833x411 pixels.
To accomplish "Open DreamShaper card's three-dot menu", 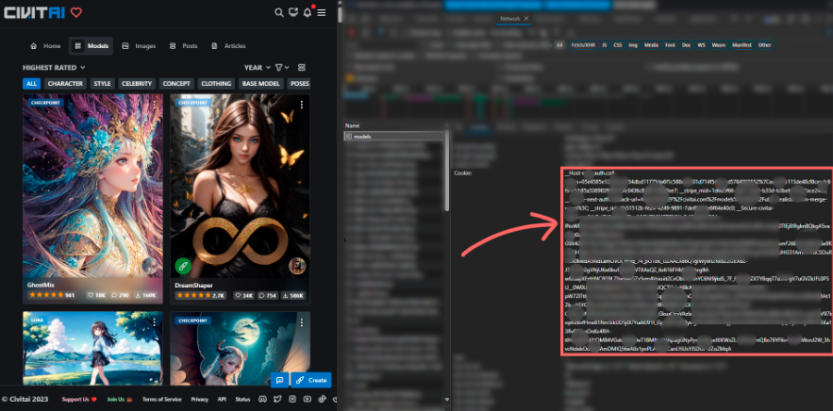I will 302,104.
